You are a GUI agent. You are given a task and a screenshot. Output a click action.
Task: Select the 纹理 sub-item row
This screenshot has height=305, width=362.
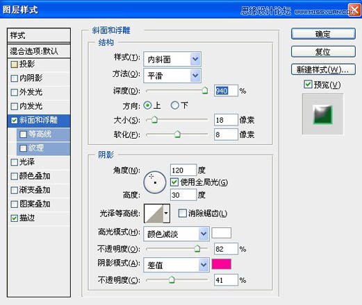(x=43, y=148)
